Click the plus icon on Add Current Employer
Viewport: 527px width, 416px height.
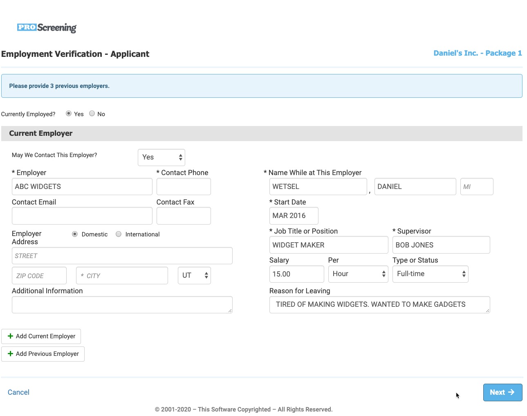(11, 336)
